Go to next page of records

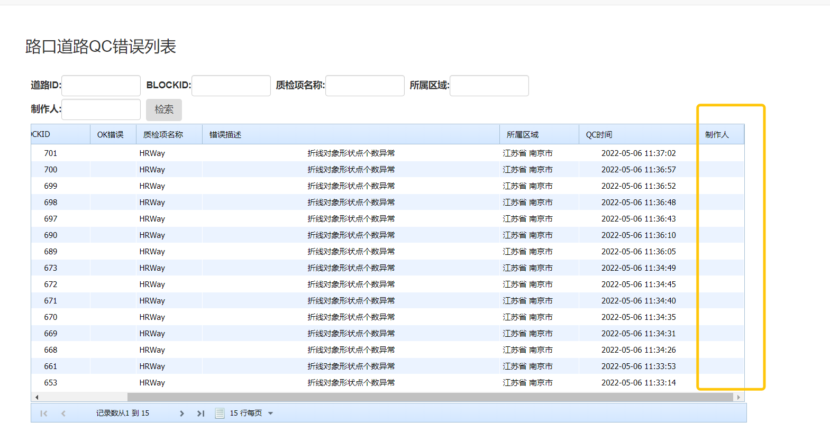pyautogui.click(x=181, y=413)
